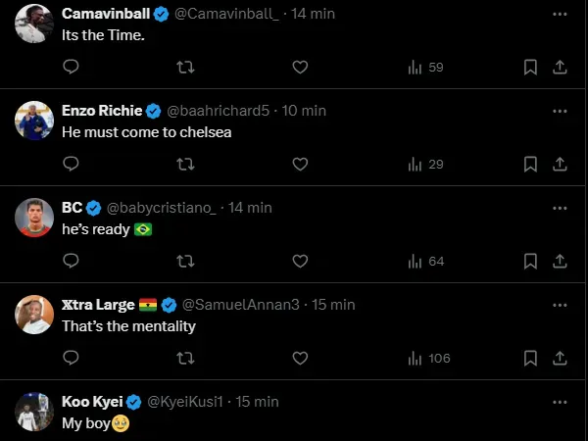Viewport: 588px width, 441px height.
Task: Bookmark BC's tweet
Action: 529,262
